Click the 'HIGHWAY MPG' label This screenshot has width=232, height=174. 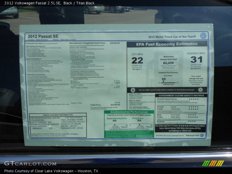pos(196,53)
